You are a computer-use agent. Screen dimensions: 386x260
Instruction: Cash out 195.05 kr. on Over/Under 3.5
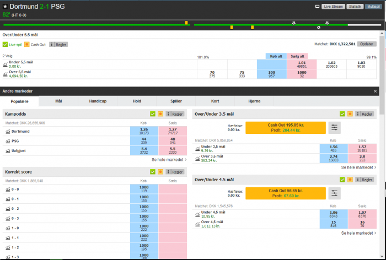[286, 128]
